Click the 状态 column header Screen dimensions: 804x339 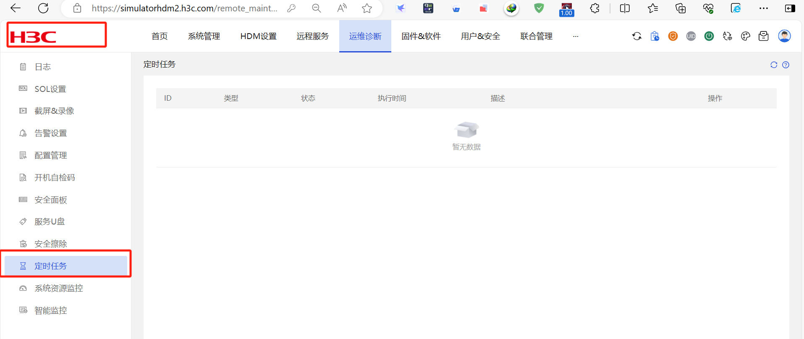[308, 98]
